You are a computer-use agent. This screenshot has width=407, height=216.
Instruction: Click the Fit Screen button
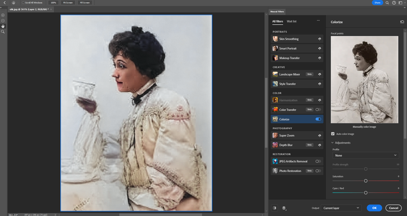tap(68, 3)
